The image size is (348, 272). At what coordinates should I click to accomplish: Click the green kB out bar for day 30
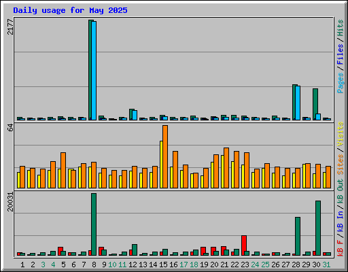tap(318, 228)
